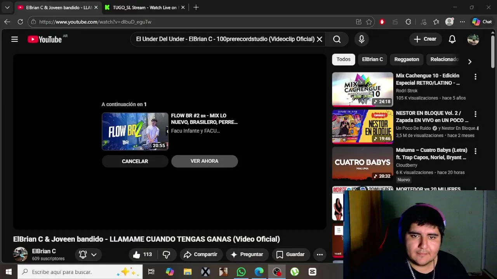Open FLOW BR #2 upcoming video thumbnail
This screenshot has width=497, height=279.
135,131
